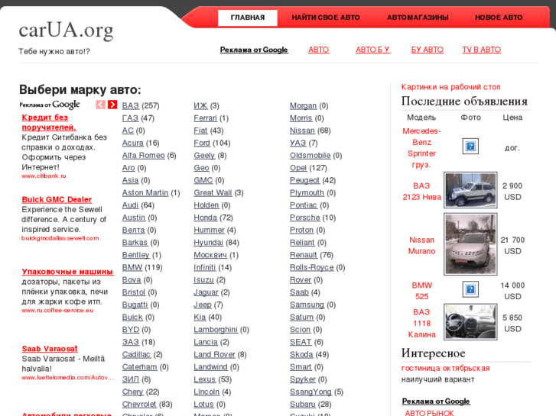
Task: Choose the Hyundai brand
Action: 208,243
